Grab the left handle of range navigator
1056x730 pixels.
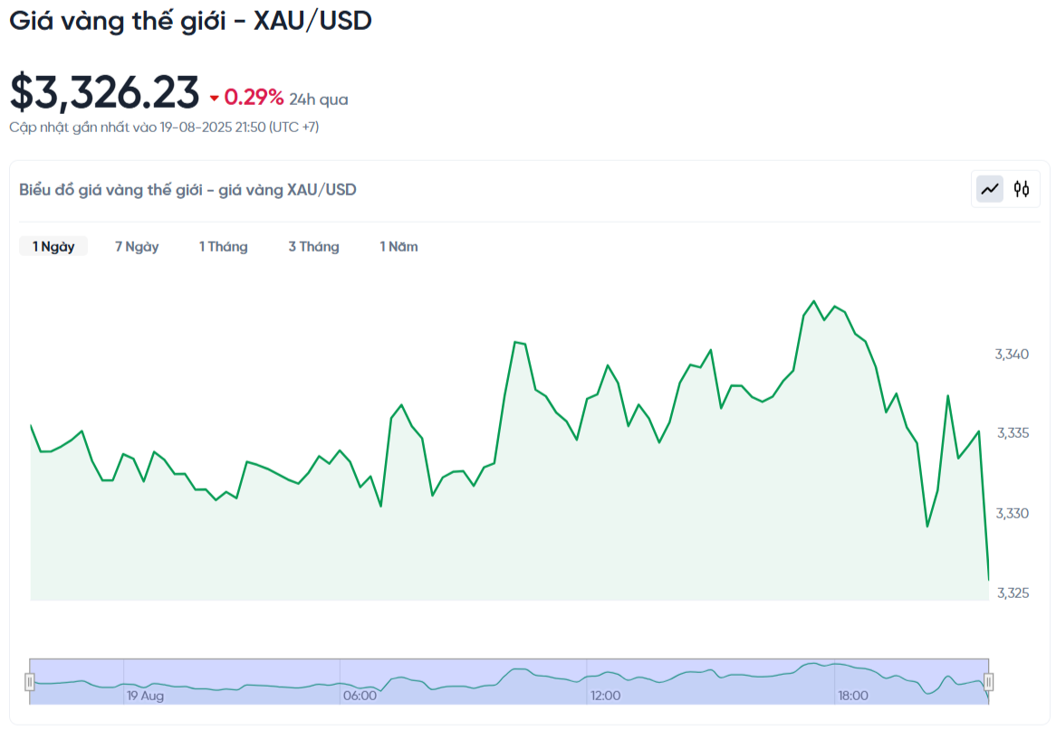[30, 681]
